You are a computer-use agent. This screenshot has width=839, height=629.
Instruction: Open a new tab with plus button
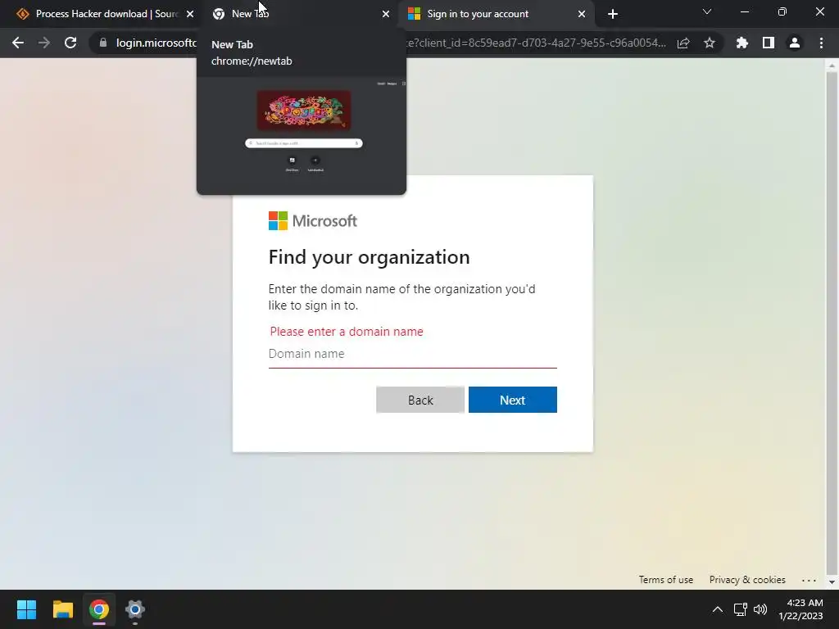[613, 14]
